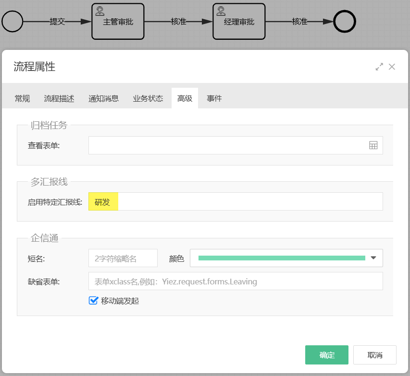The height and width of the screenshot is (376, 410).
Task: Click the green color swatch bar
Action: pyautogui.click(x=279, y=258)
